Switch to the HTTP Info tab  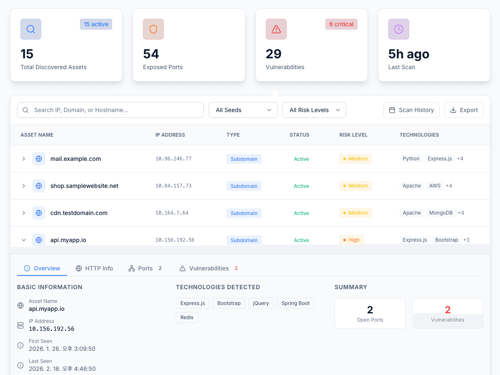tap(94, 268)
